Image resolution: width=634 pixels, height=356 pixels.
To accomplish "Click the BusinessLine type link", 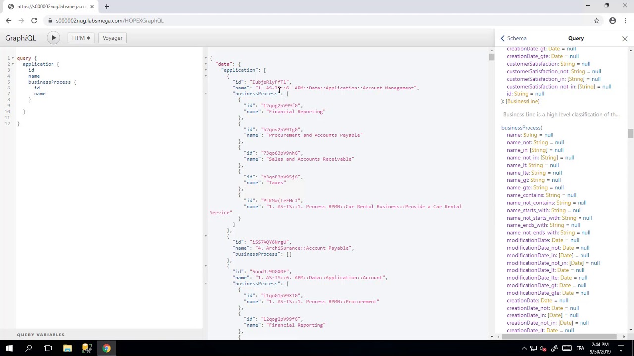I will click(x=523, y=101).
